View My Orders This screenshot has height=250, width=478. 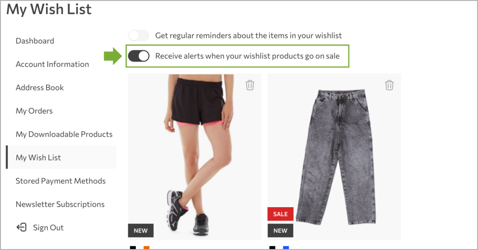coord(34,111)
